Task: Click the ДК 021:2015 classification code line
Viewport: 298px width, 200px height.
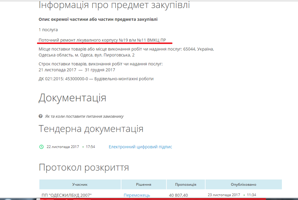Action: point(96,79)
